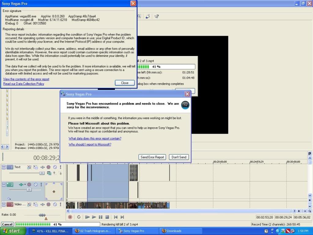This screenshot has height=235, width=313.
Task: Select track 1 number header
Action: coord(10,167)
